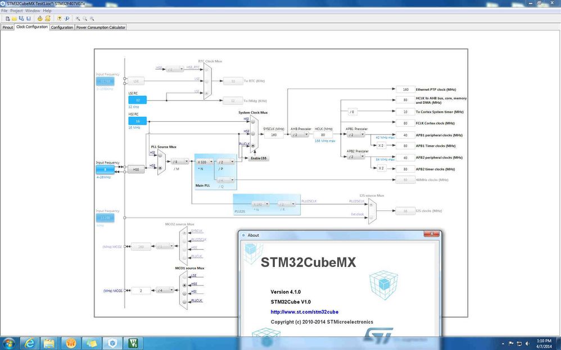Image resolution: width=561 pixels, height=350 pixels.
Task: Open the PLL /M divider dropdown
Action: pyautogui.click(x=180, y=162)
